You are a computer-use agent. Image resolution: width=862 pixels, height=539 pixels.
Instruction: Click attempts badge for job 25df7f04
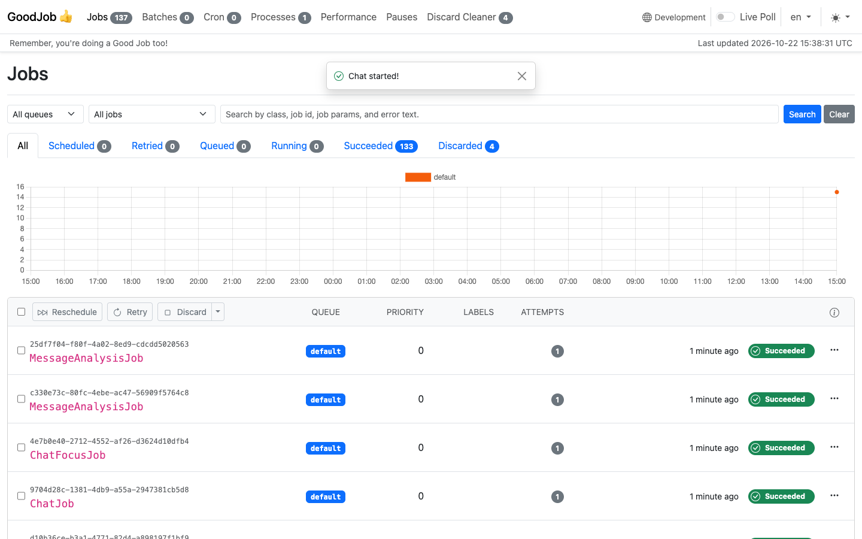557,352
